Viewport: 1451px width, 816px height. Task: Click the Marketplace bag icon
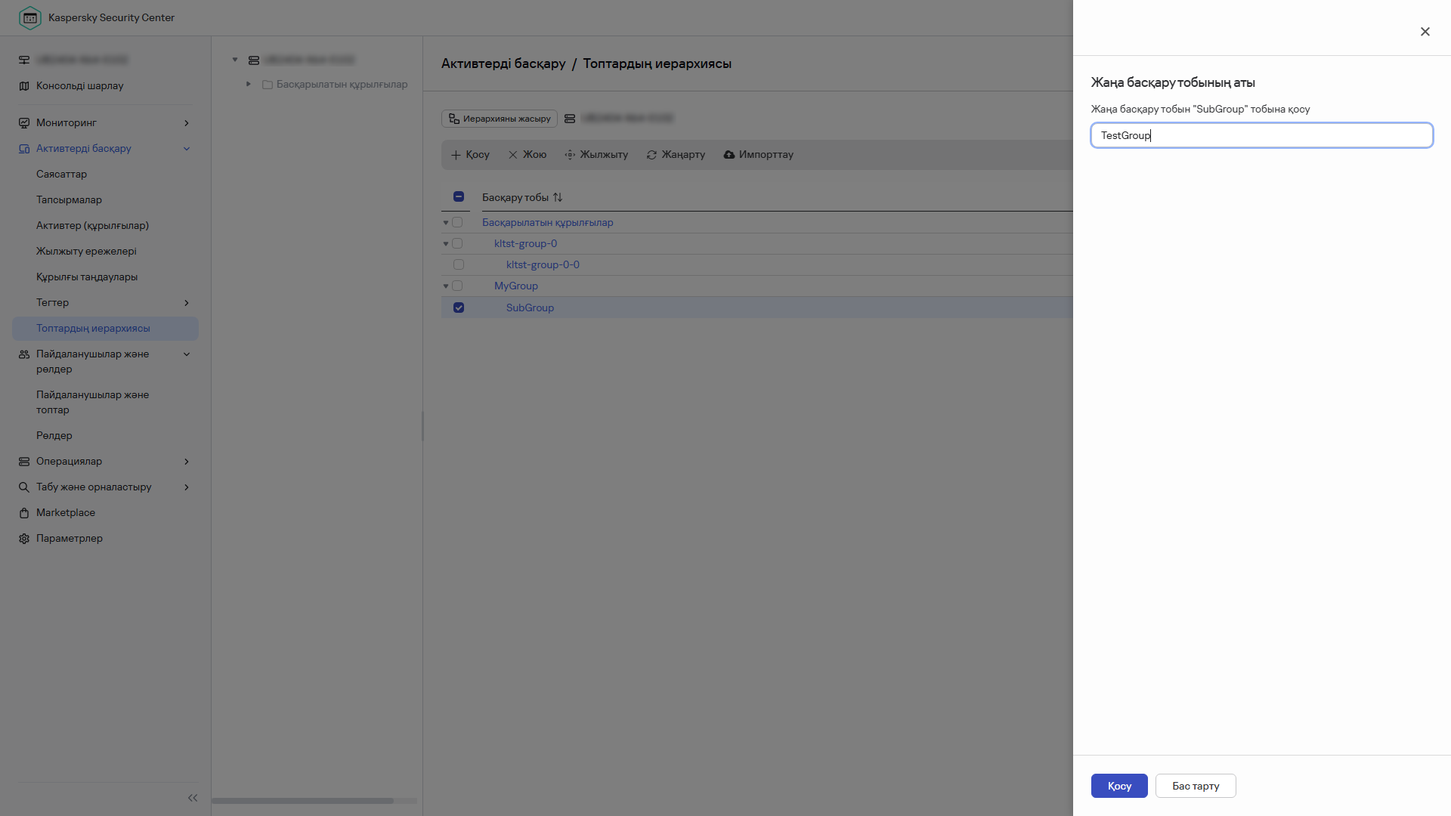pos(24,513)
